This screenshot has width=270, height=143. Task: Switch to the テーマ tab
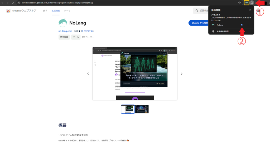(67, 11)
